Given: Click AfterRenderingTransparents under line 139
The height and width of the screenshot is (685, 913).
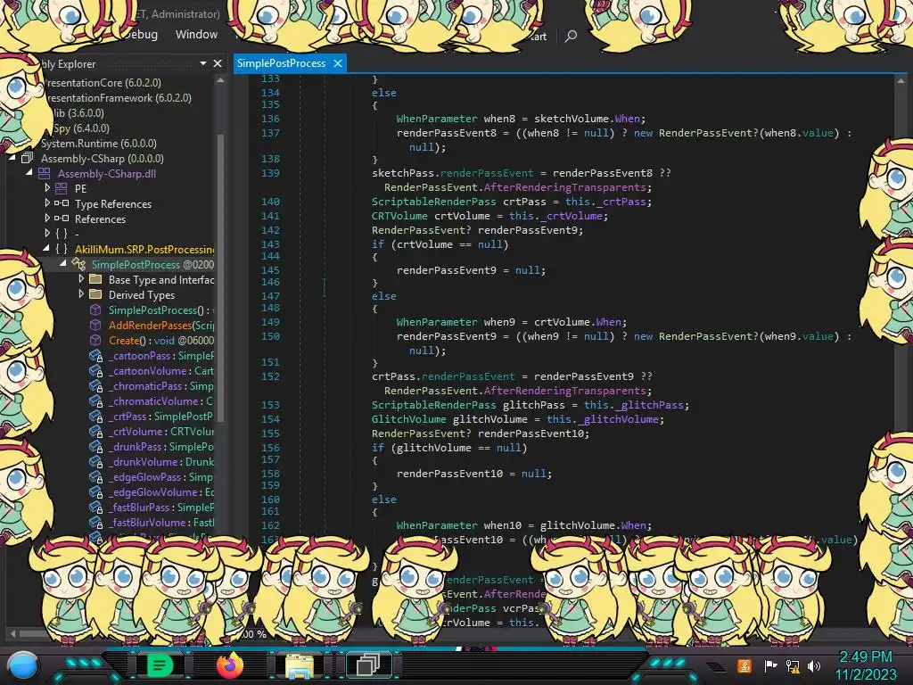Looking at the screenshot, I should click(564, 187).
